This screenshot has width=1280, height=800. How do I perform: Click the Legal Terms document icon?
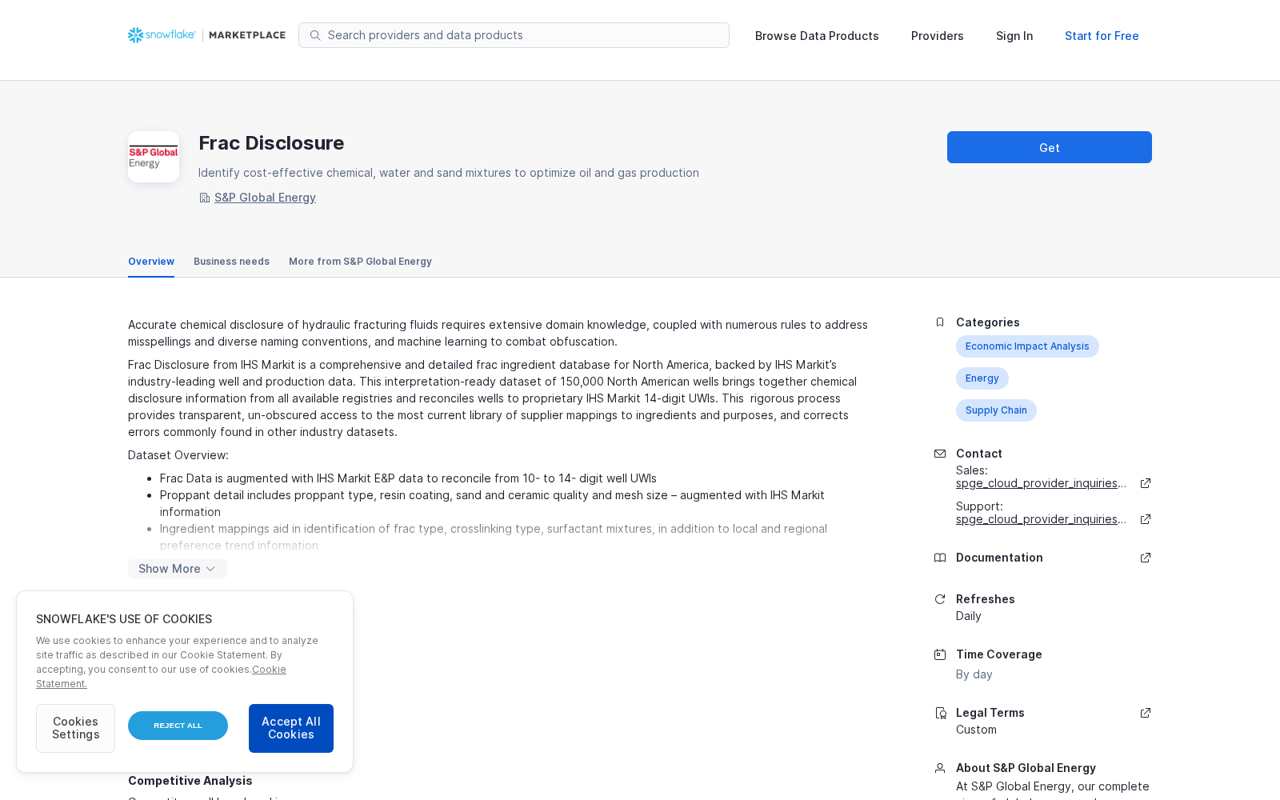pyautogui.click(x=940, y=713)
